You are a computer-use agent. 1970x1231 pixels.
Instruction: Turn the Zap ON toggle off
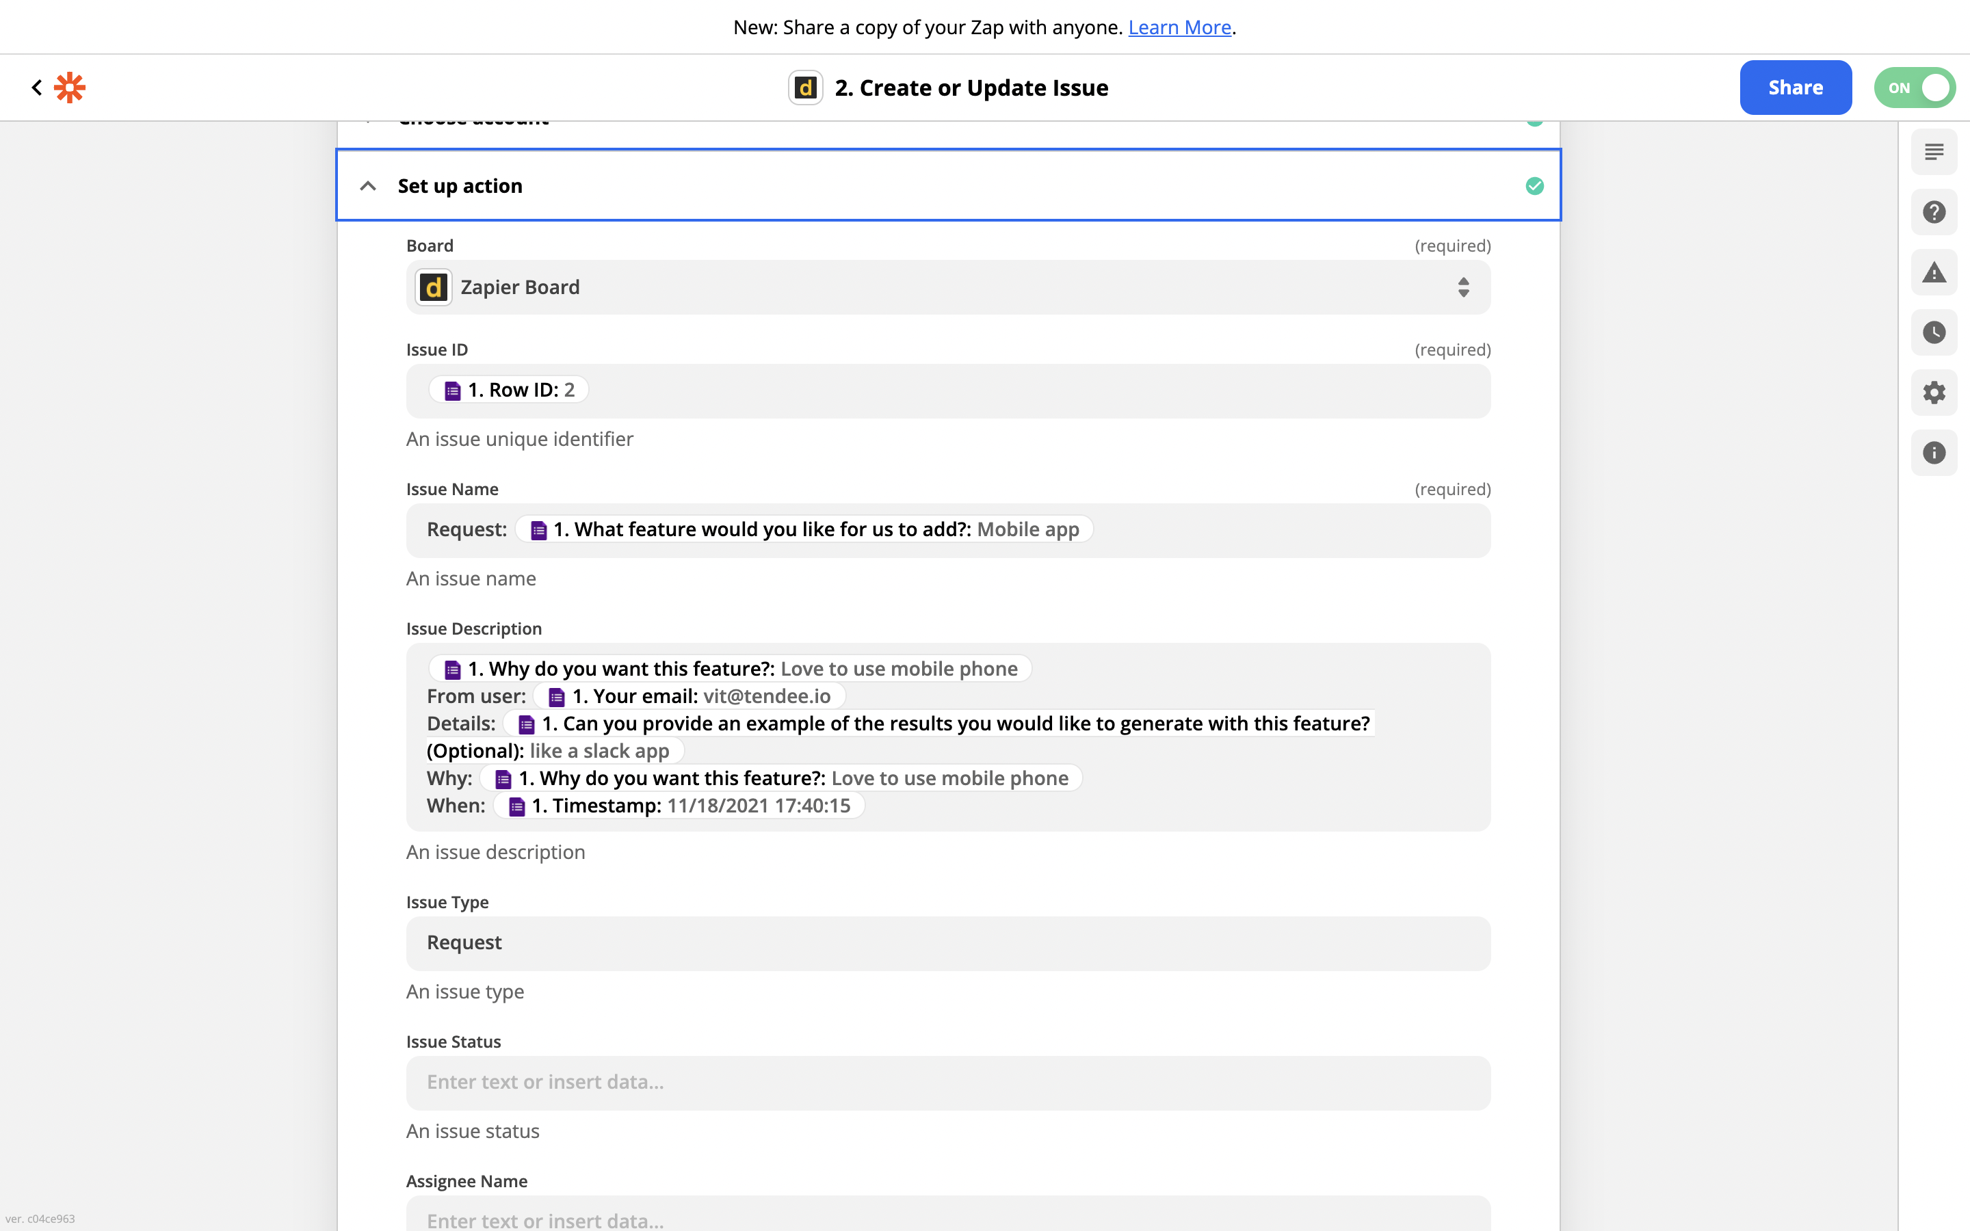1914,88
